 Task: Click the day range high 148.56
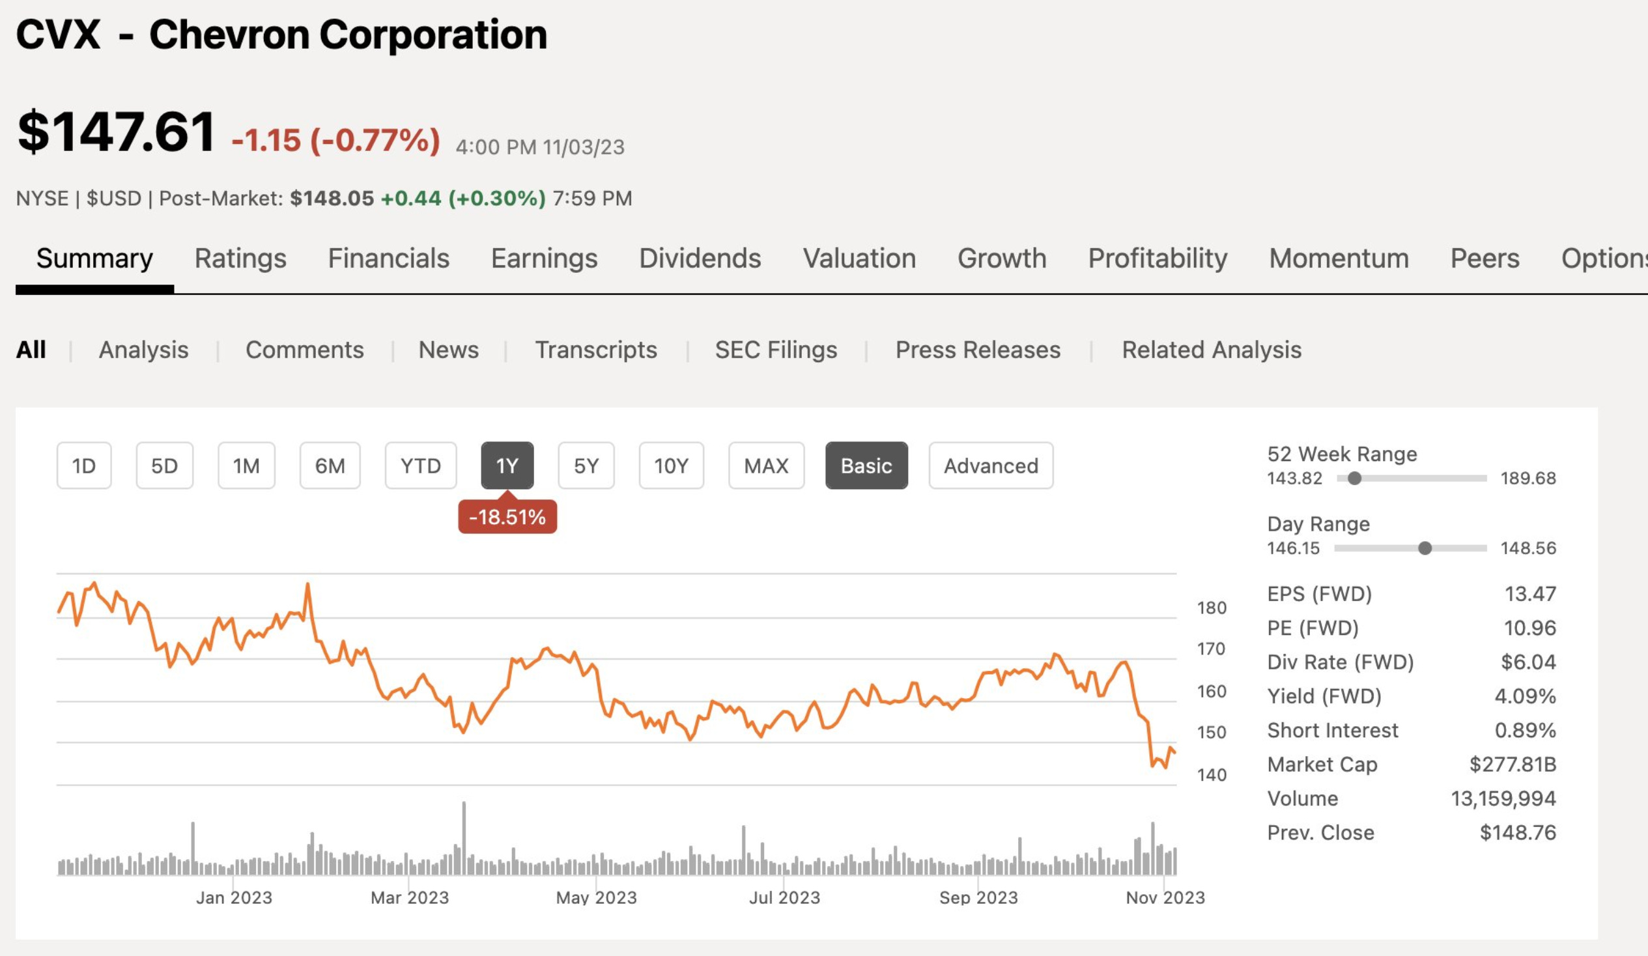(1528, 548)
